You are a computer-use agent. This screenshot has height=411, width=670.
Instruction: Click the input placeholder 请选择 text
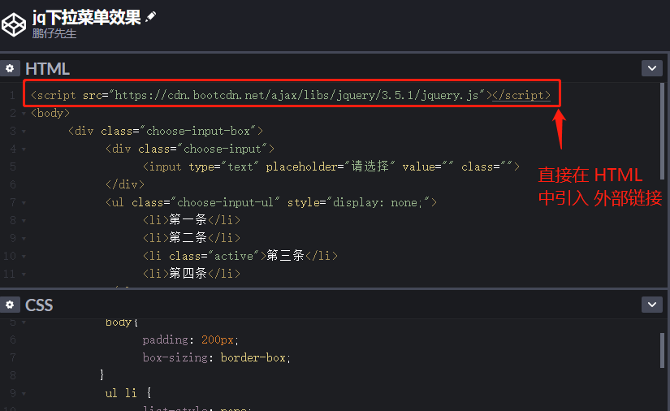tap(370, 167)
